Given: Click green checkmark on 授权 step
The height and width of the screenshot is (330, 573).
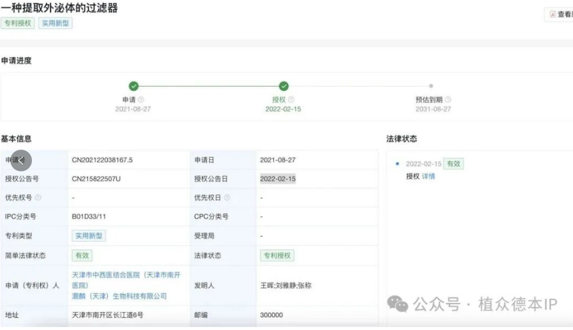Looking at the screenshot, I should pos(284,87).
